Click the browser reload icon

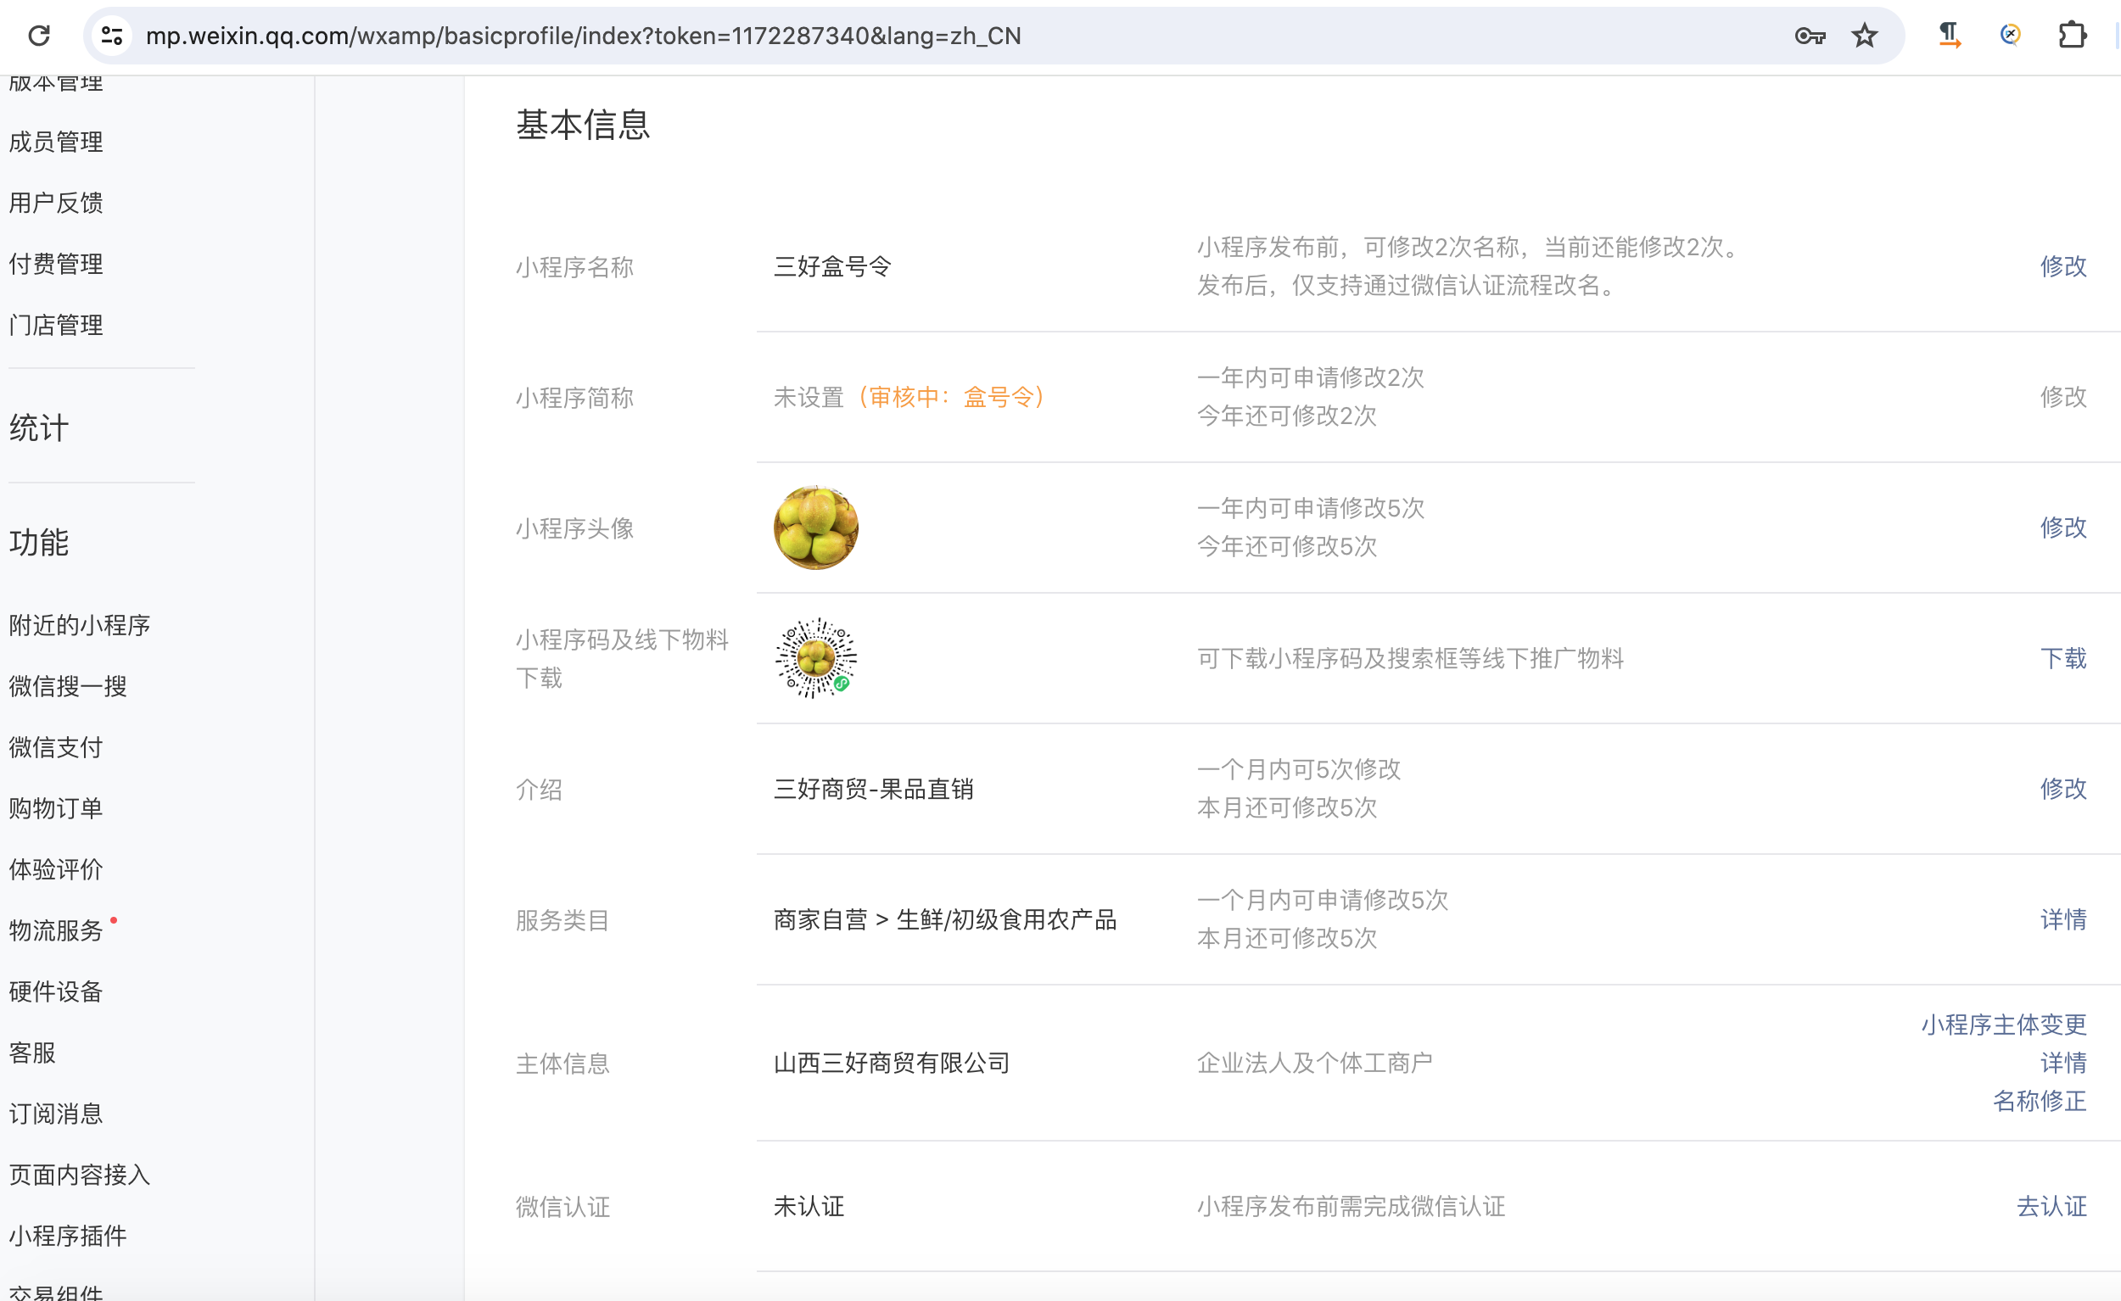40,36
